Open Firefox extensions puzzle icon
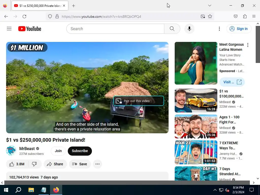The height and width of the screenshot is (195, 260). [x=245, y=17]
